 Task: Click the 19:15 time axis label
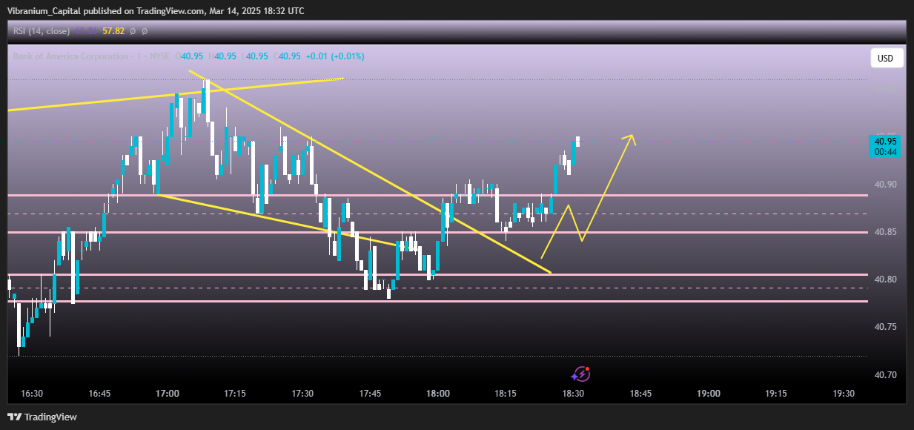[x=776, y=394]
